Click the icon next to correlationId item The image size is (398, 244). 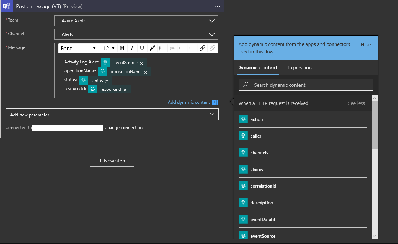pyautogui.click(x=243, y=186)
